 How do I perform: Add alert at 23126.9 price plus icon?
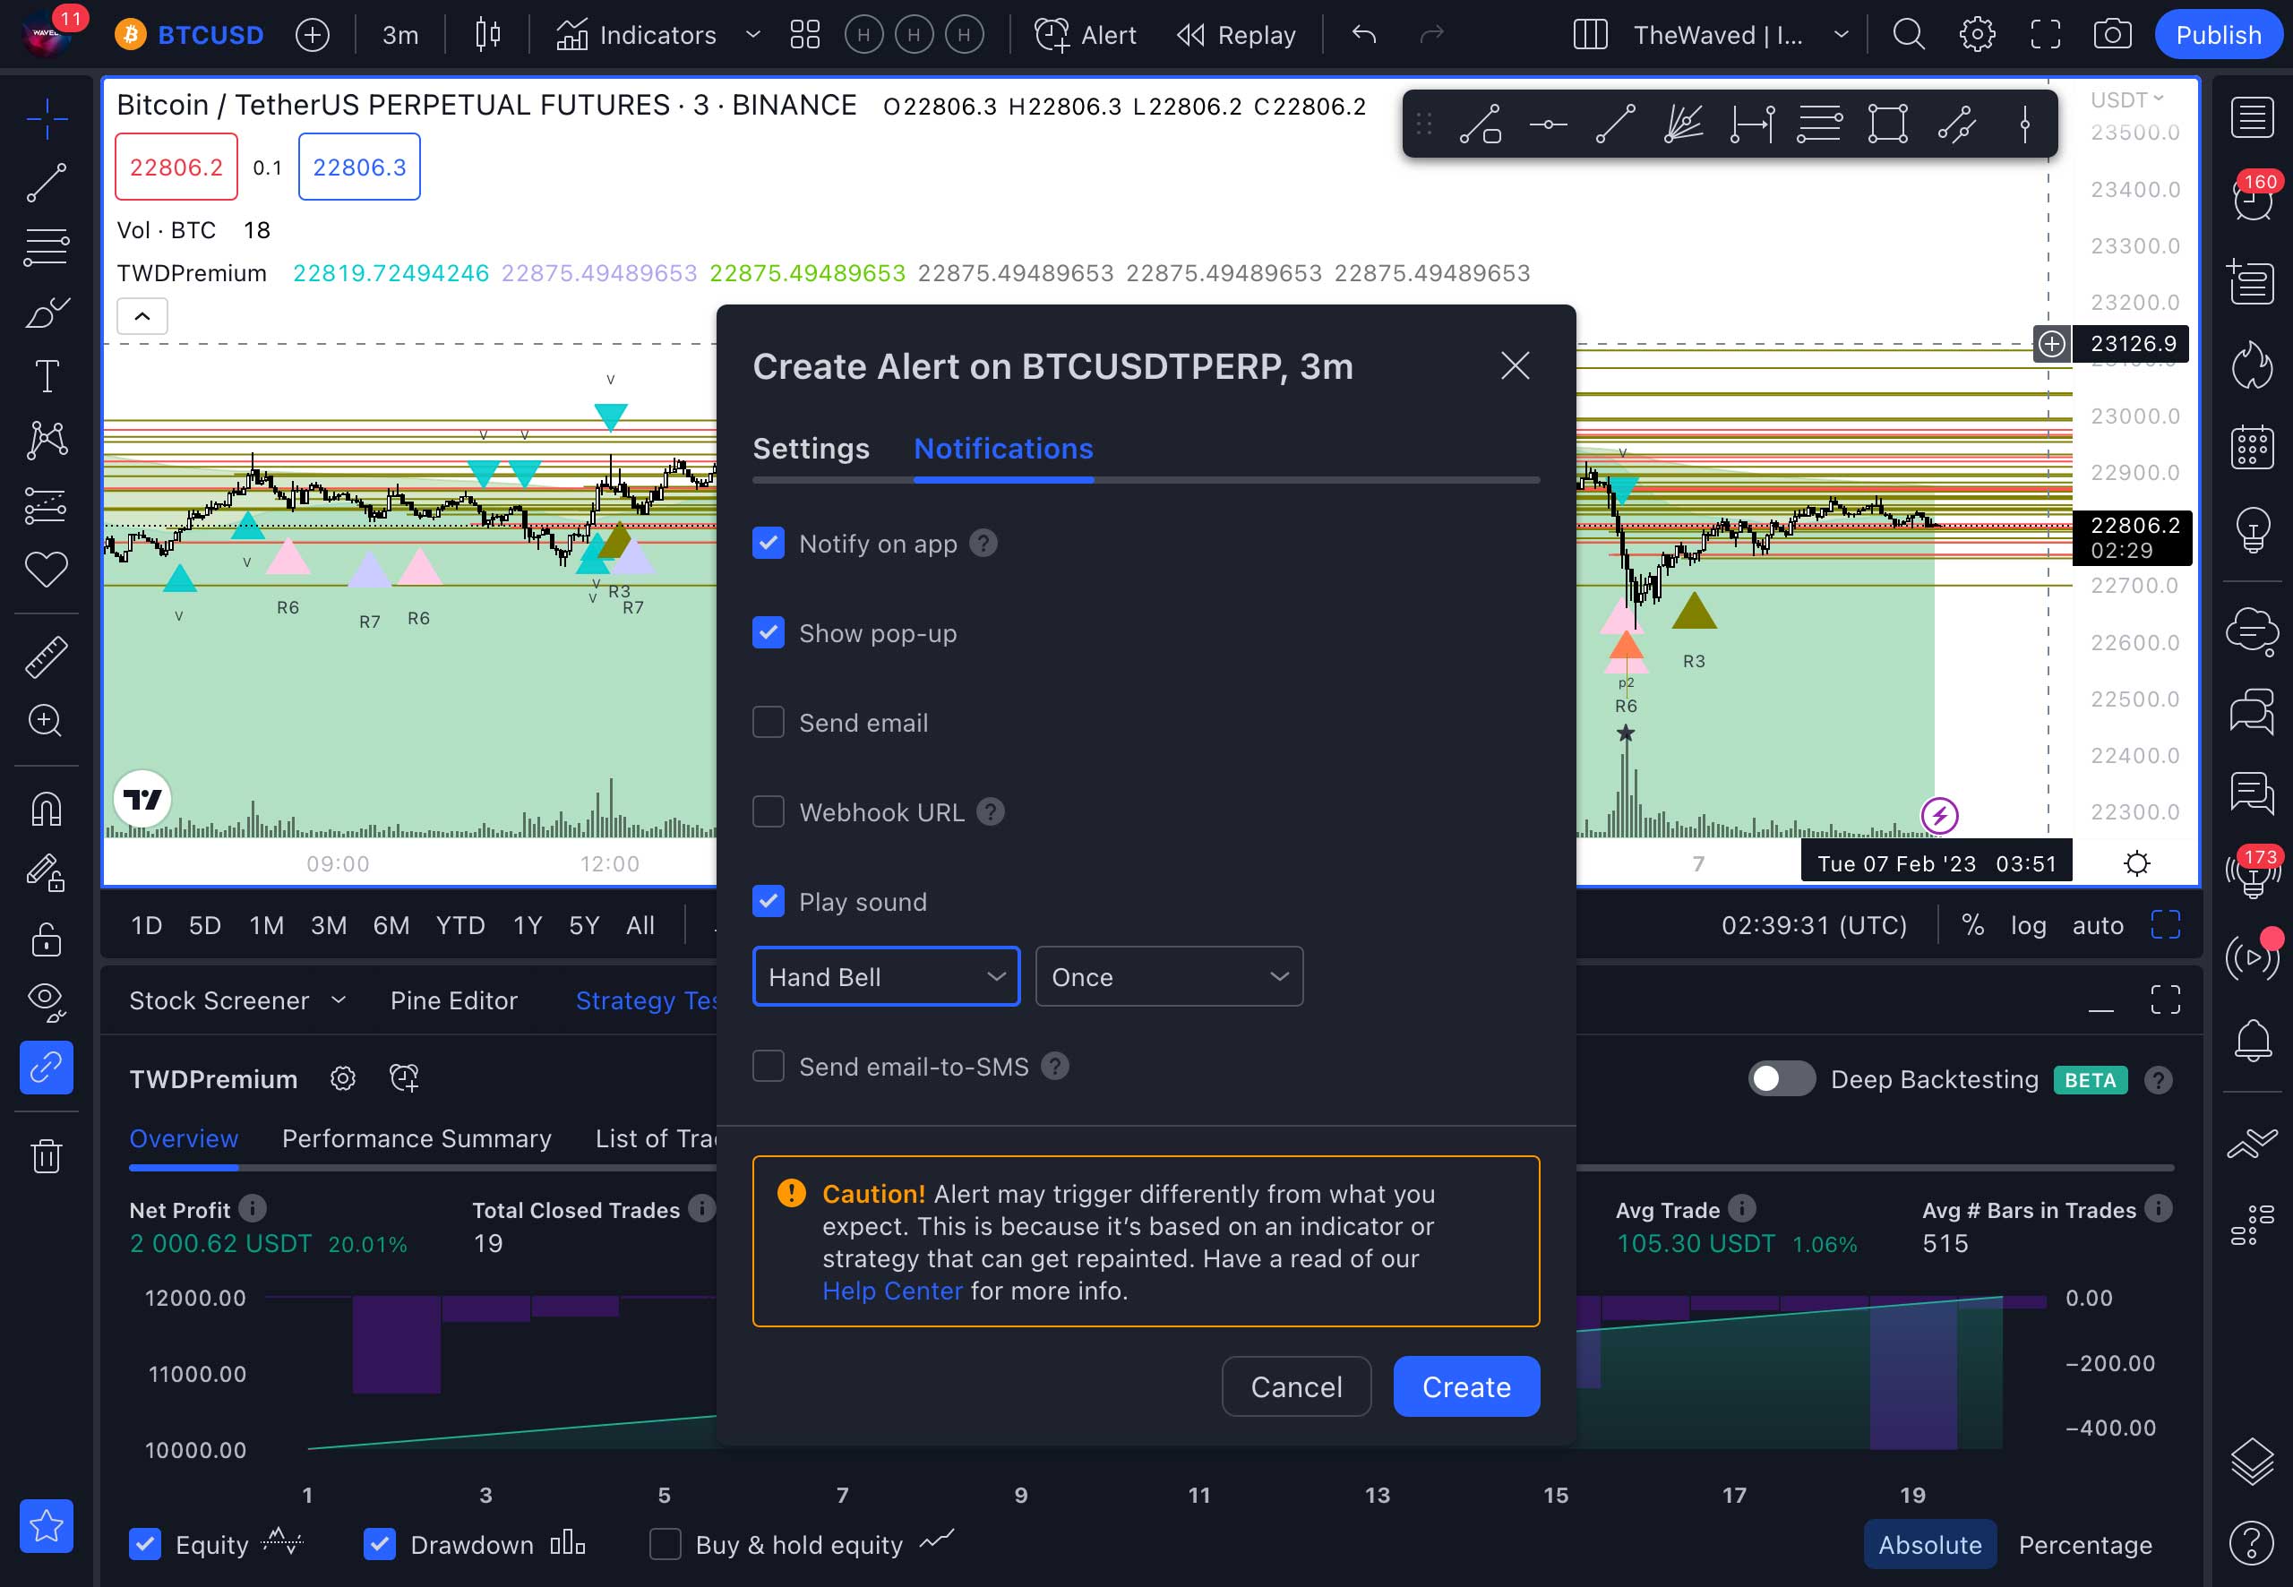(x=2051, y=344)
